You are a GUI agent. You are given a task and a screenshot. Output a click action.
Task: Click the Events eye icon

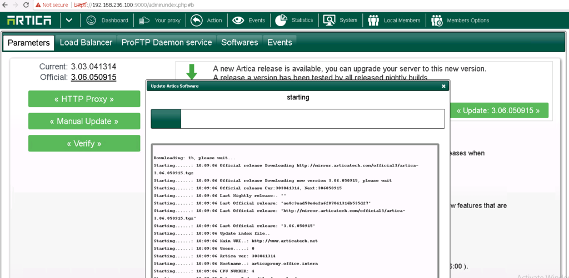pyautogui.click(x=238, y=21)
